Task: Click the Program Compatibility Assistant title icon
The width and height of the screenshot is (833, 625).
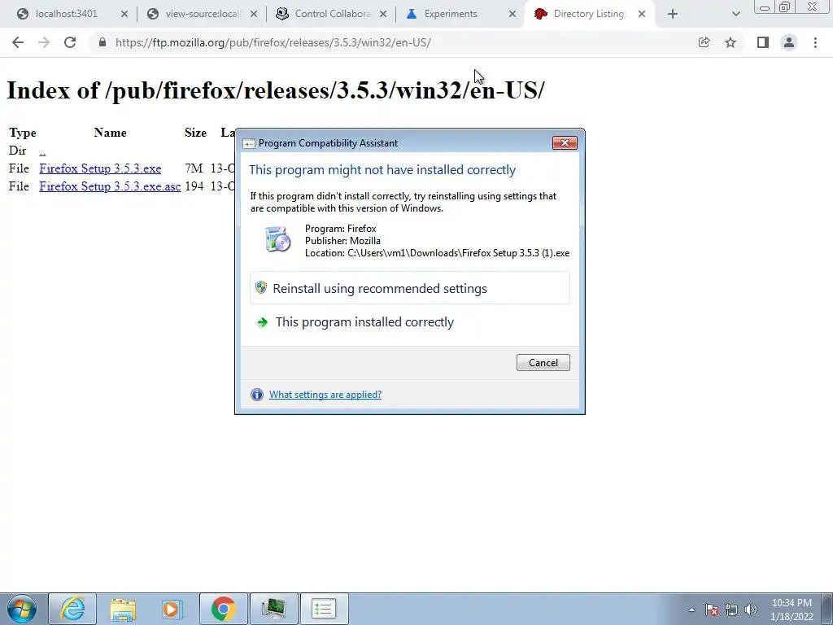Action: tap(249, 143)
